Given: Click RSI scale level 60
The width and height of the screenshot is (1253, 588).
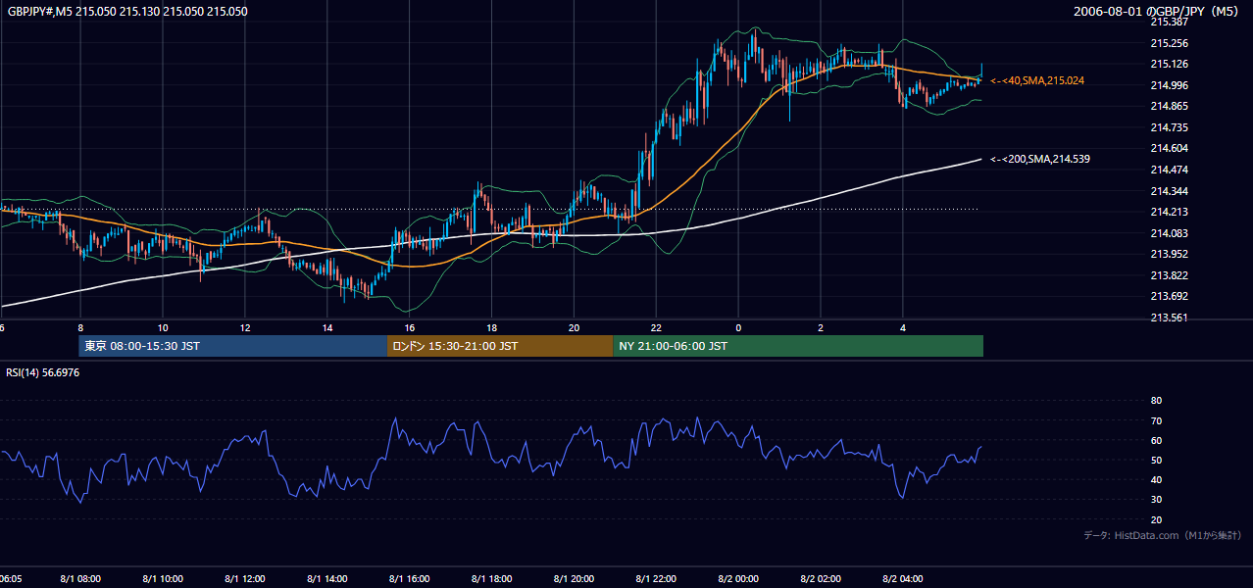Looking at the screenshot, I should pos(1156,440).
